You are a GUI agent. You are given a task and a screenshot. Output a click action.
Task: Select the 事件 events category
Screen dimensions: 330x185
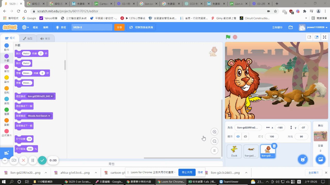[7, 79]
